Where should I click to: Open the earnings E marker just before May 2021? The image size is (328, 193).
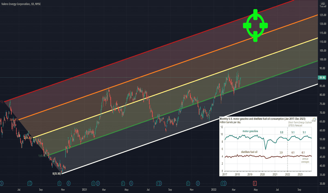123,184
